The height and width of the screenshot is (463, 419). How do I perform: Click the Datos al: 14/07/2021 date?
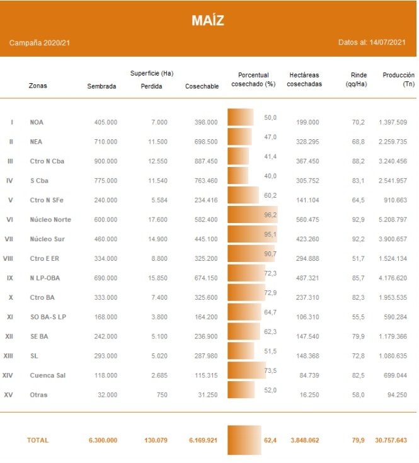pos(371,43)
